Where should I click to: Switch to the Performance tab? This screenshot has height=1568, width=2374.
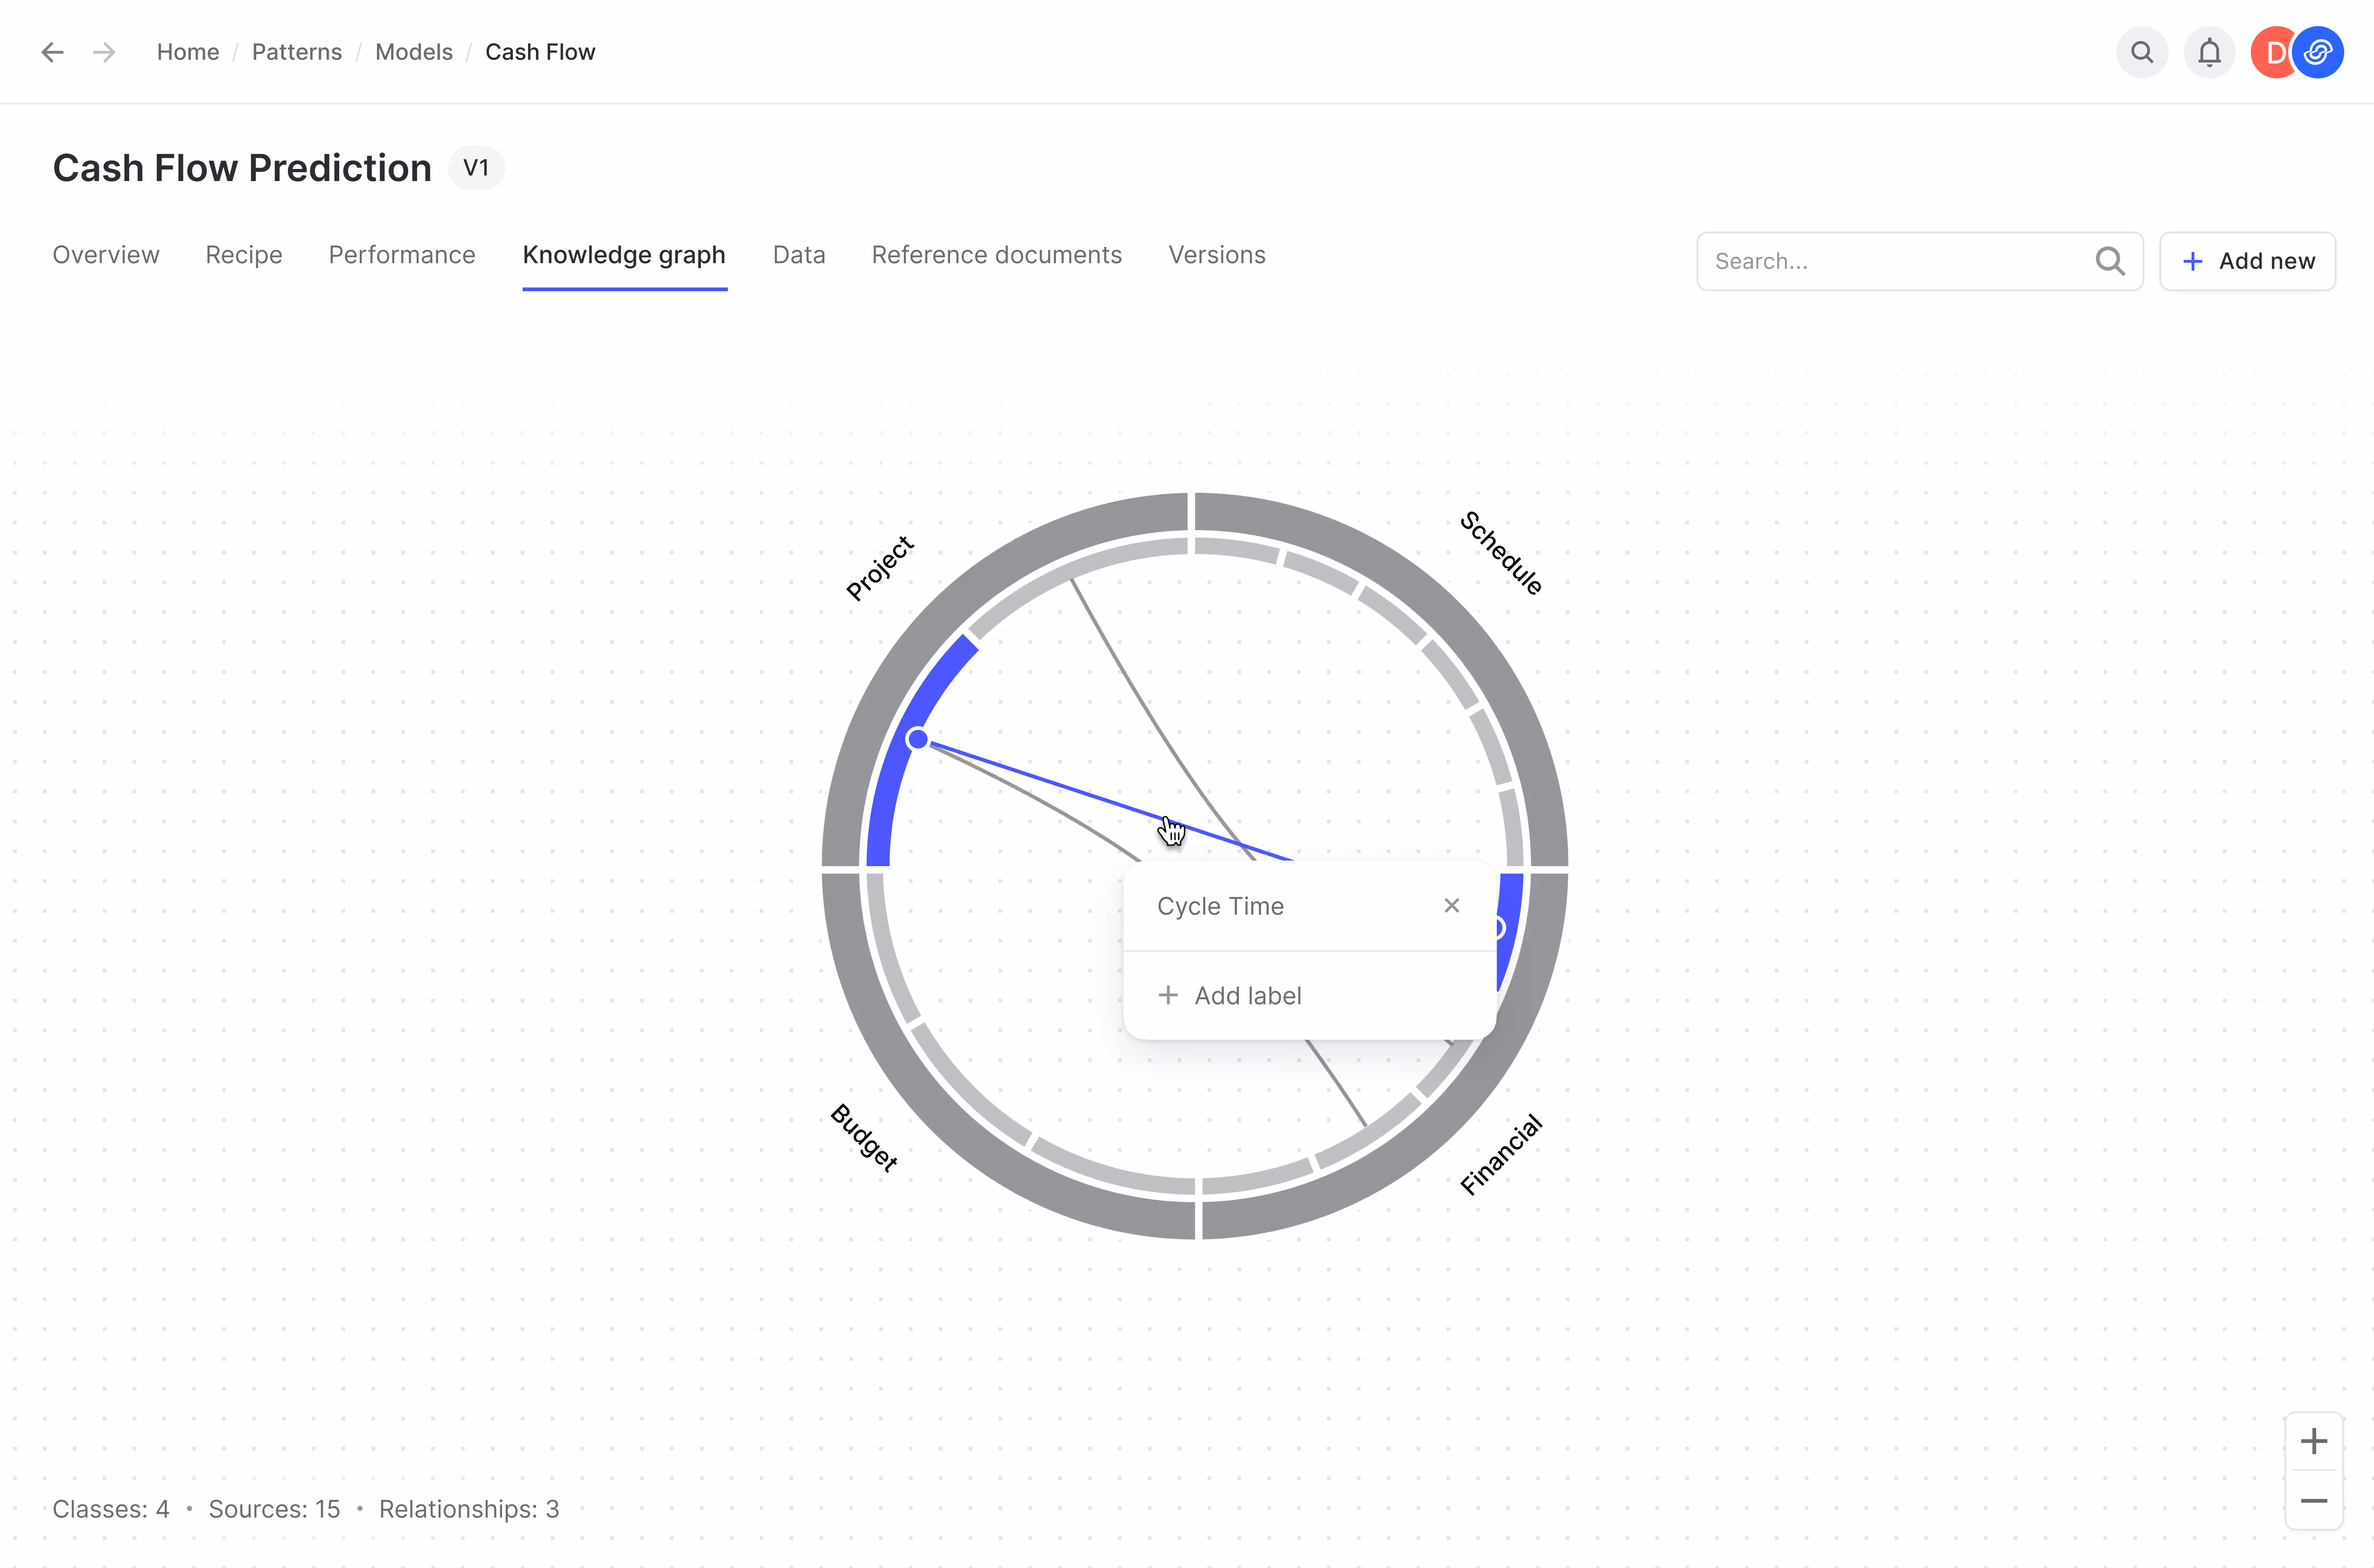click(402, 255)
